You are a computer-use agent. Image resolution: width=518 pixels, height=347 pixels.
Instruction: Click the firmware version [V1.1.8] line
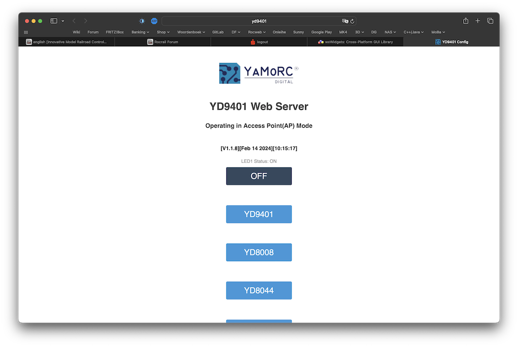[x=258, y=148]
